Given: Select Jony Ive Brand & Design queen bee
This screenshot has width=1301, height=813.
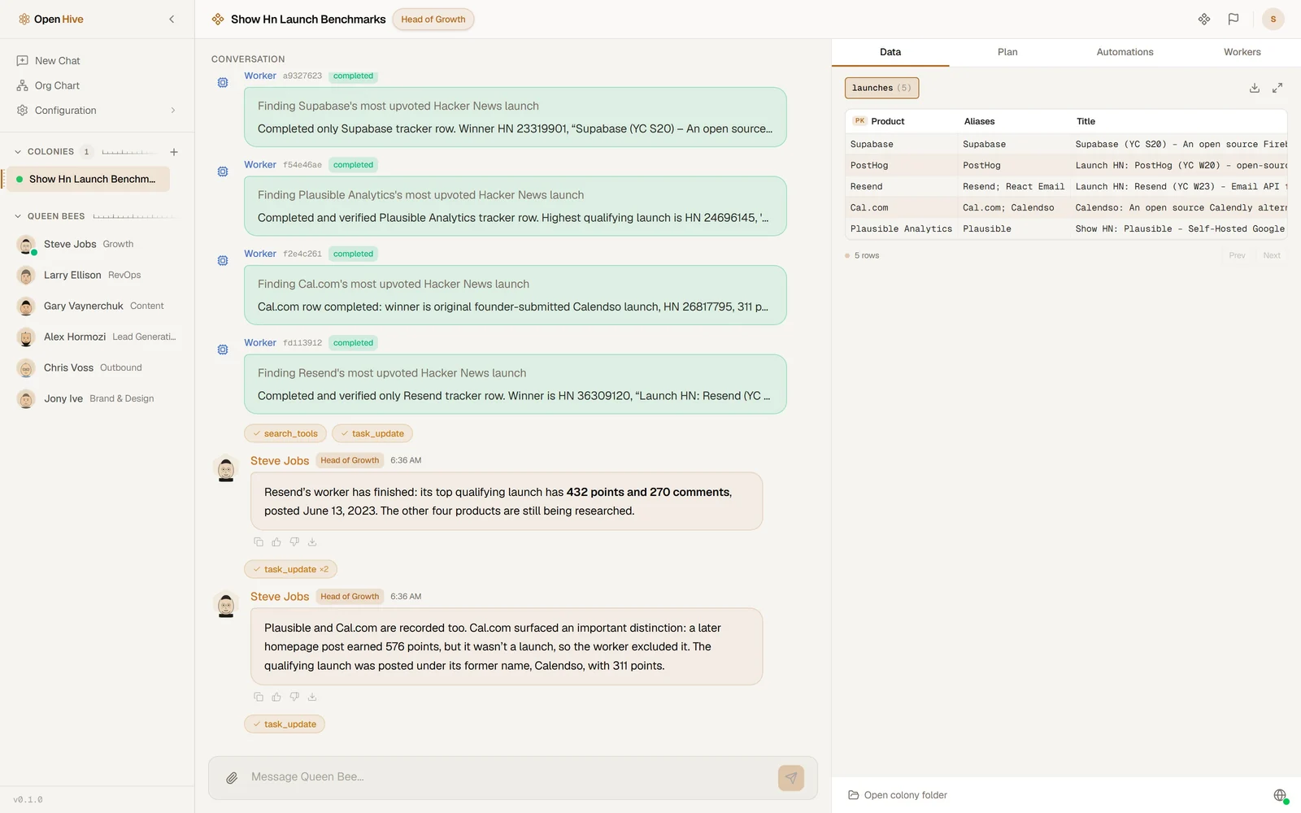Looking at the screenshot, I should (x=97, y=398).
